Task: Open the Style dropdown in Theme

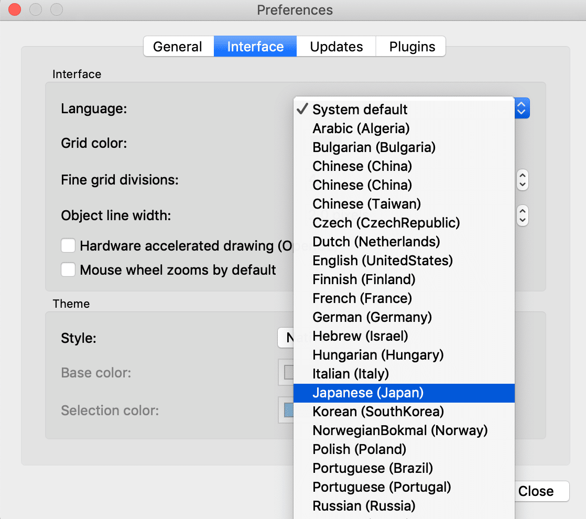Action: pos(285,338)
